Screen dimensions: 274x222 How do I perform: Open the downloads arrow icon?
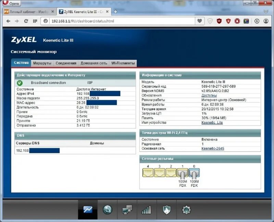click(257, 21)
